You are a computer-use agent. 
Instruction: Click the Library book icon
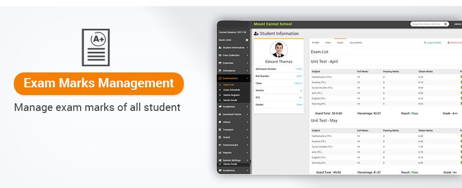(220, 122)
